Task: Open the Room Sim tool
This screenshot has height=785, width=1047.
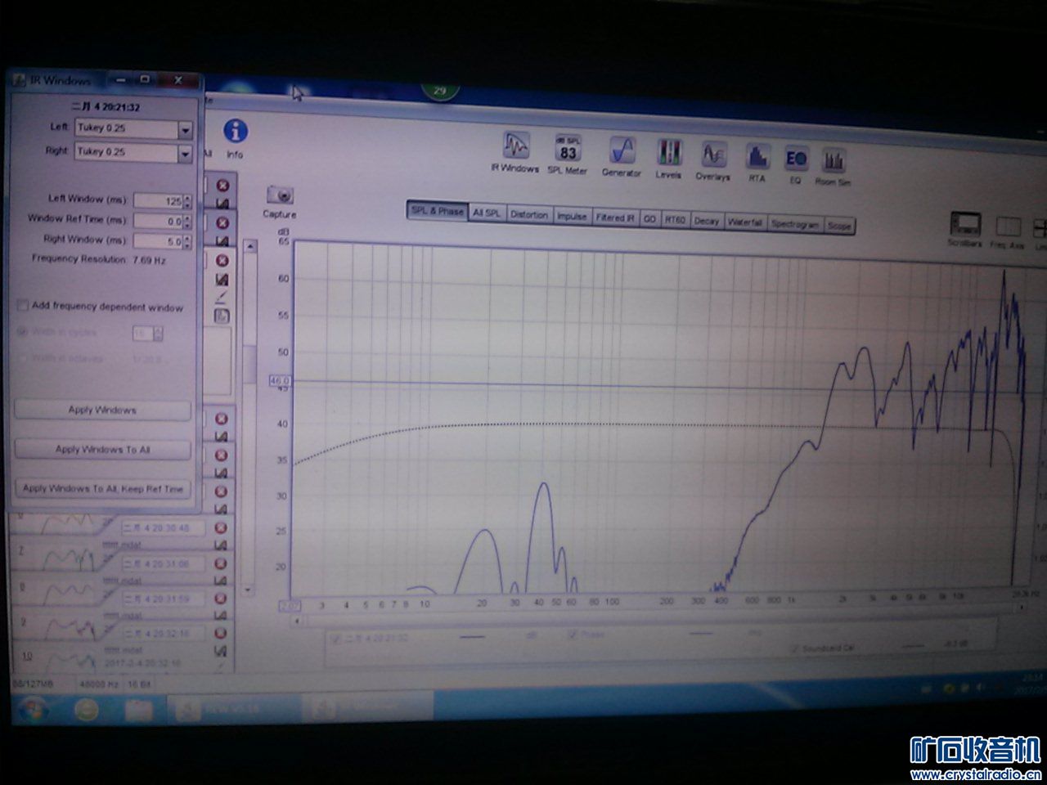Action: (x=833, y=160)
